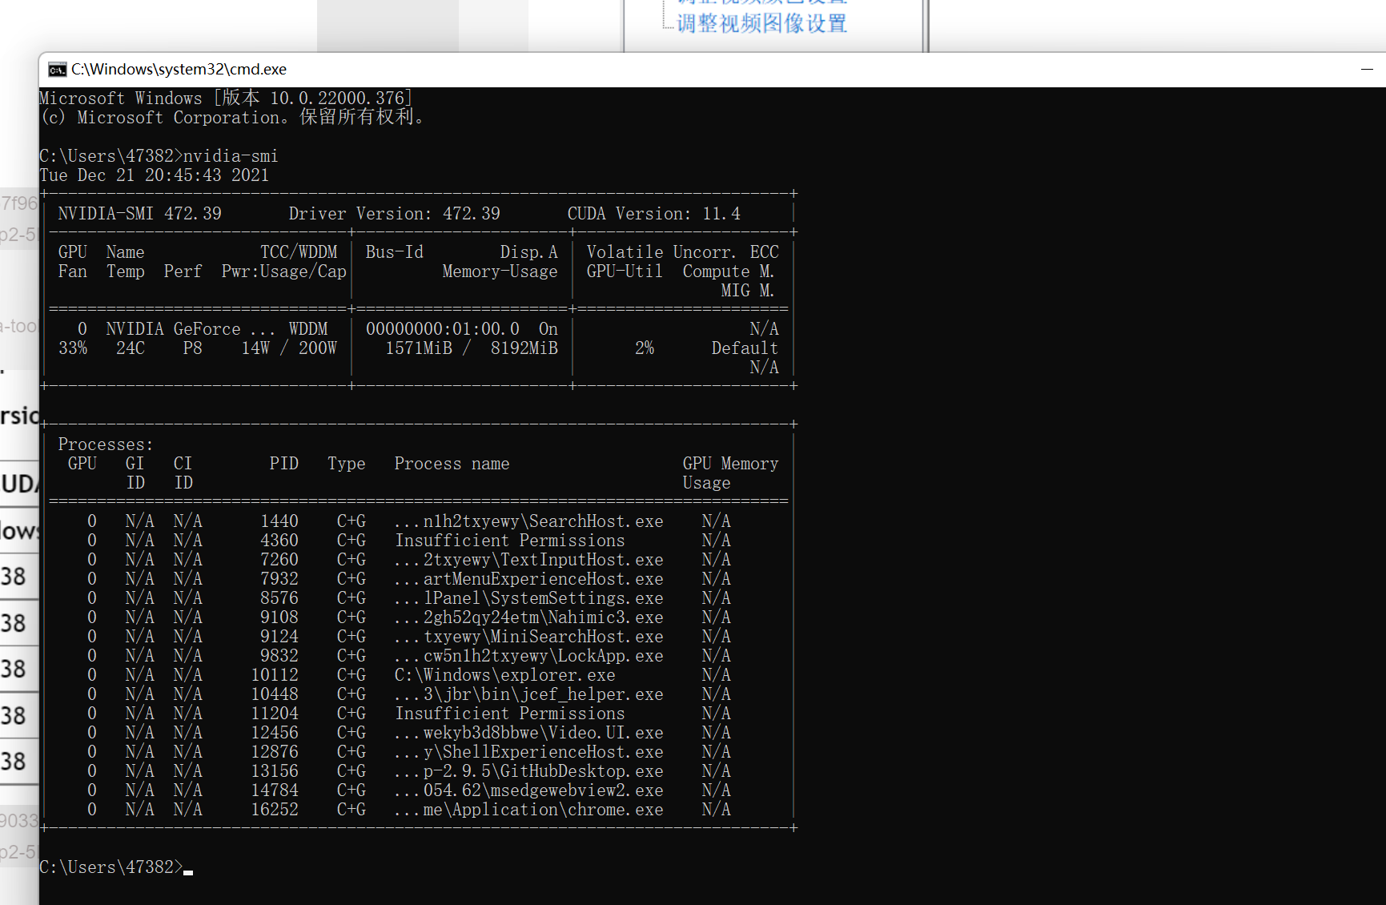Click the Bus-Id 00000000:01:00.0 value
Image resolution: width=1386 pixels, height=905 pixels.
point(443,329)
